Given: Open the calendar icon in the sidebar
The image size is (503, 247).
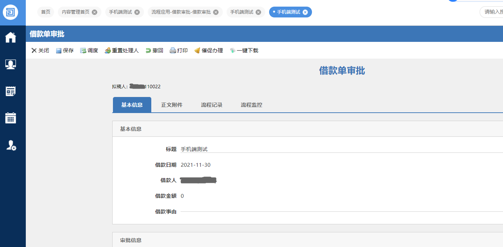Looking at the screenshot, I should click(x=10, y=118).
